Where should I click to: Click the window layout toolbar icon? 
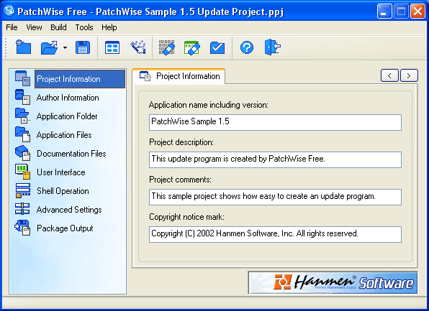coord(112,47)
